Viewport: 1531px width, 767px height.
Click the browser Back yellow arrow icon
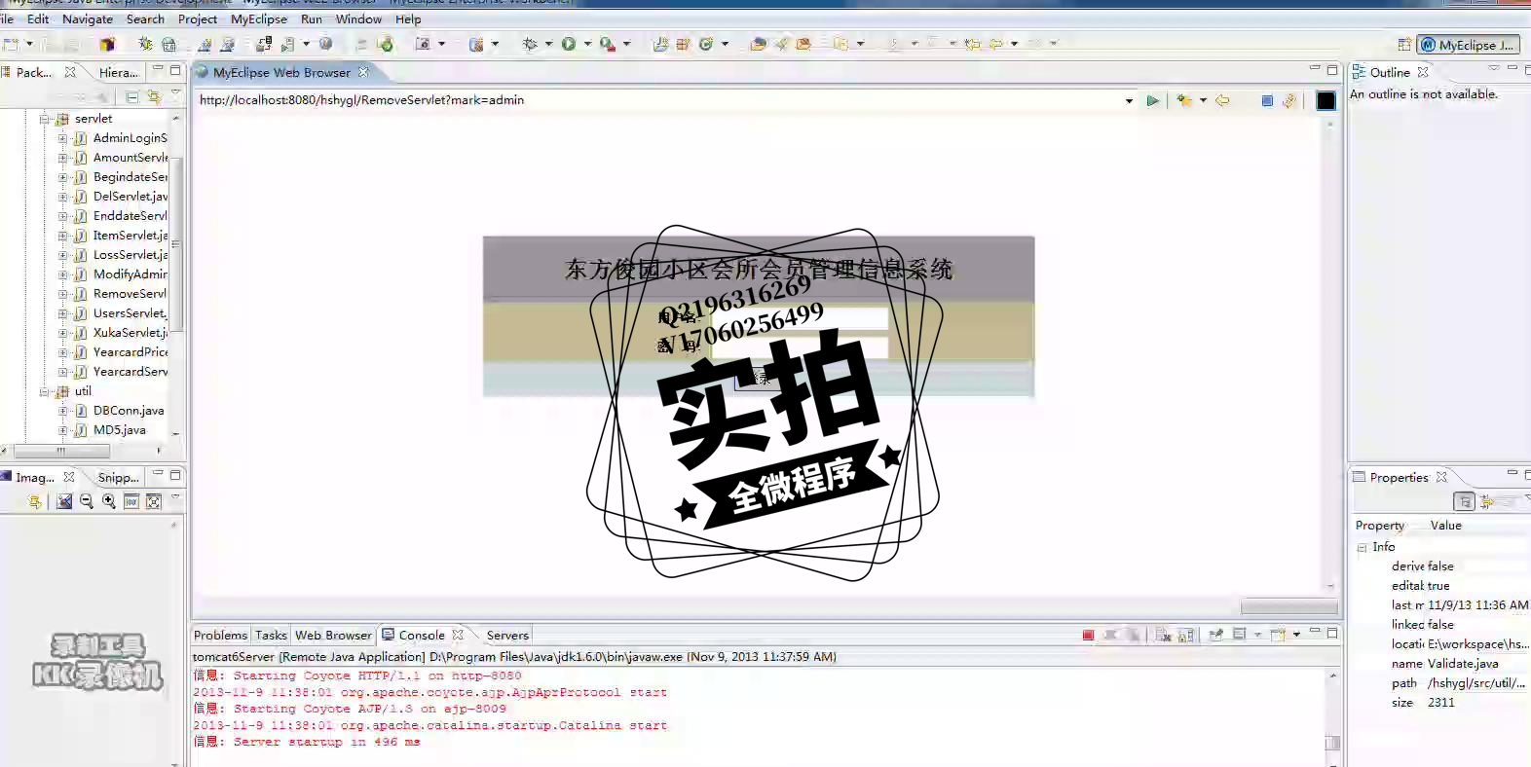click(1222, 100)
